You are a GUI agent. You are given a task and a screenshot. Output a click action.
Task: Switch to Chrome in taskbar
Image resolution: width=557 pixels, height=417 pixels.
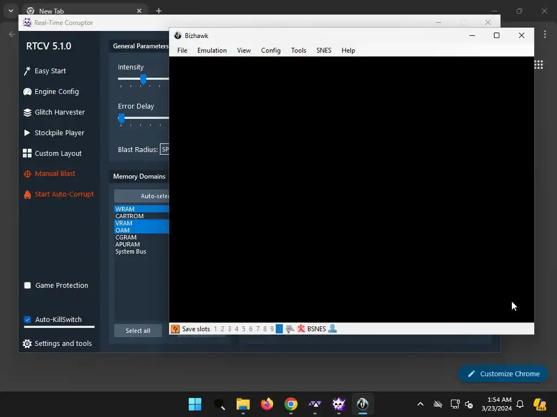pos(291,404)
